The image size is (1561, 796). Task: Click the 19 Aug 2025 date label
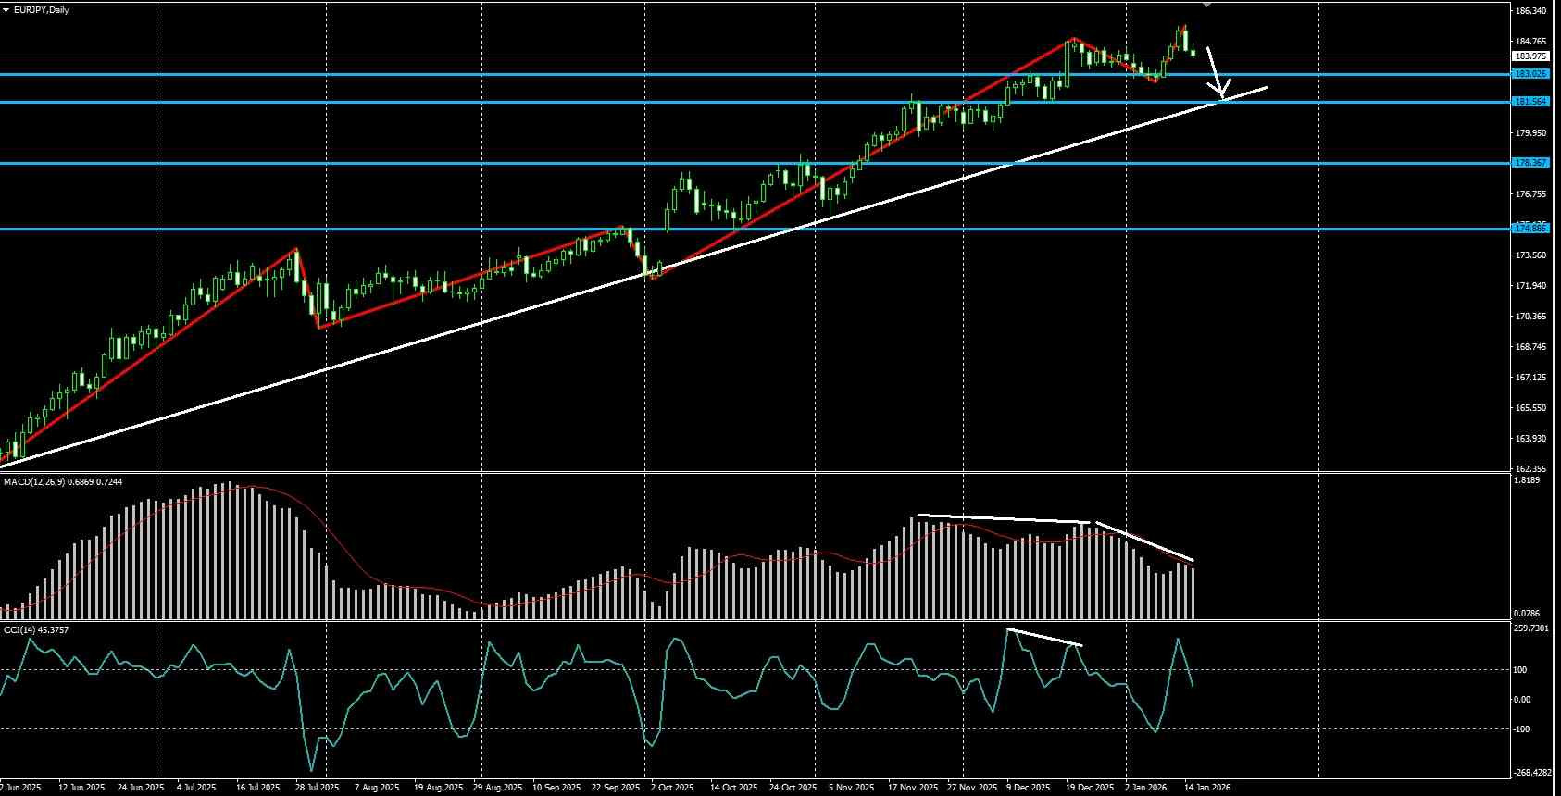[439, 788]
